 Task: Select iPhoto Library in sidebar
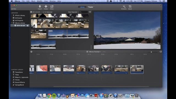(x=20, y=15)
